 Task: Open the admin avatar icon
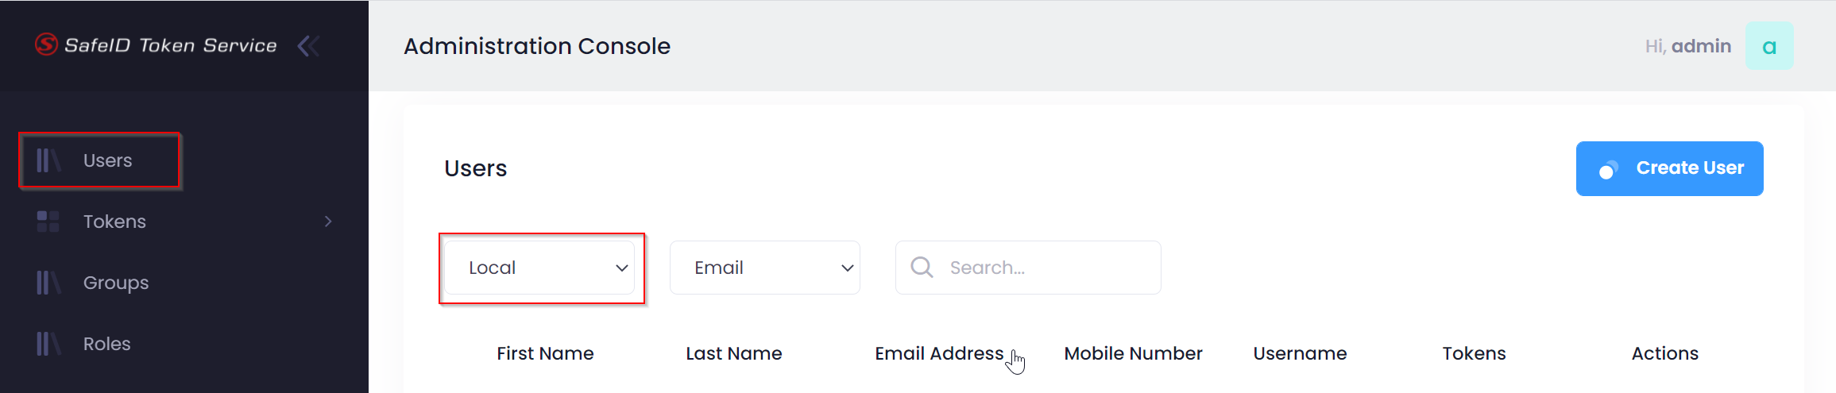point(1768,46)
